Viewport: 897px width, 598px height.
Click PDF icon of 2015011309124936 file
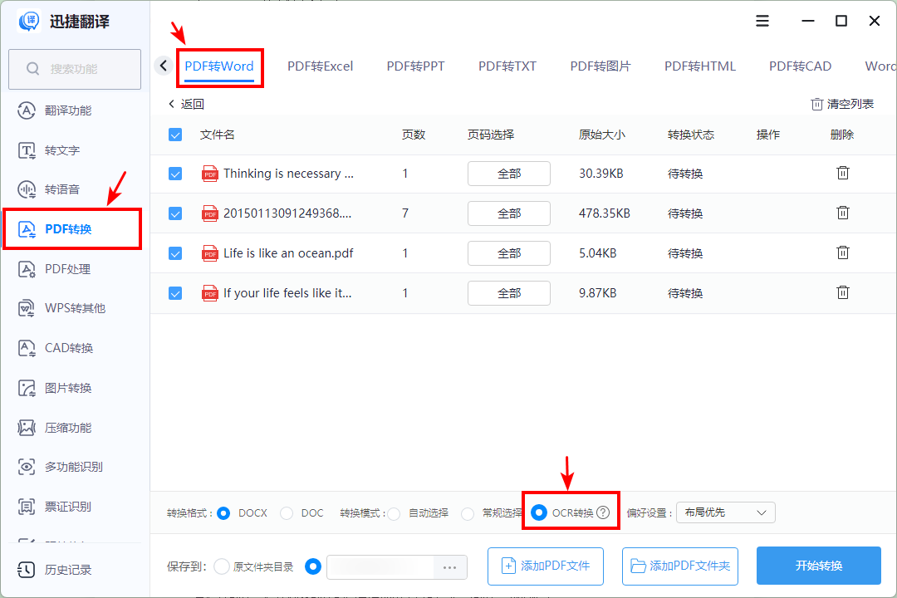tap(210, 213)
